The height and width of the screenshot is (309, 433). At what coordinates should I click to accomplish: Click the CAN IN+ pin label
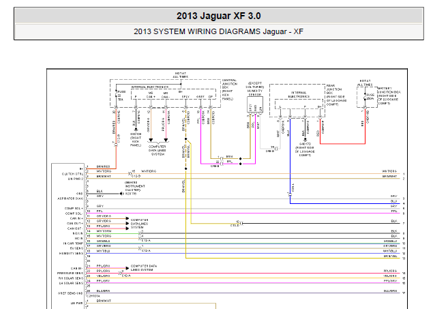click(76, 218)
